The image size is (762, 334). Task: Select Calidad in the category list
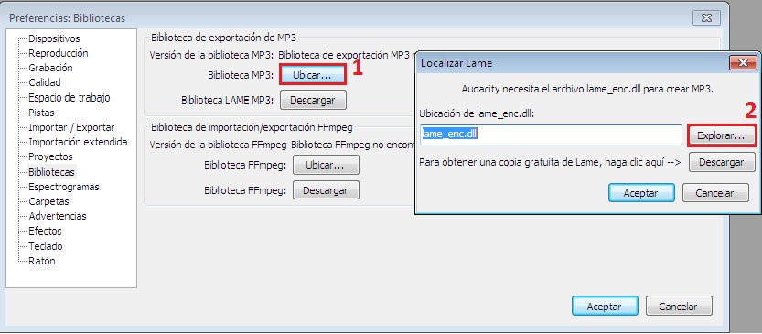[45, 82]
